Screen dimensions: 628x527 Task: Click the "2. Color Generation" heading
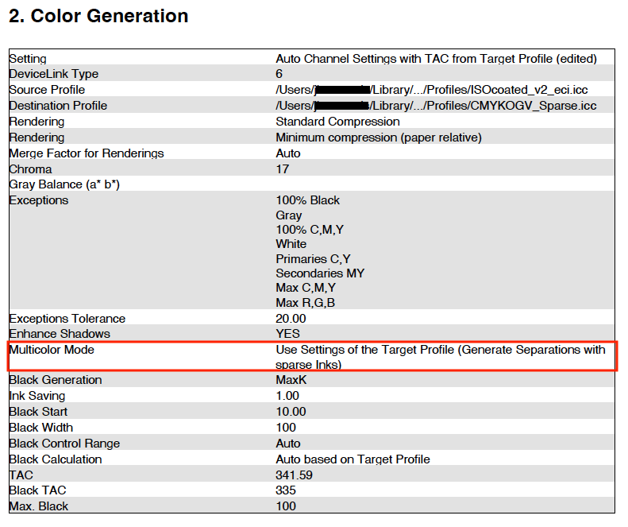pyautogui.click(x=98, y=17)
